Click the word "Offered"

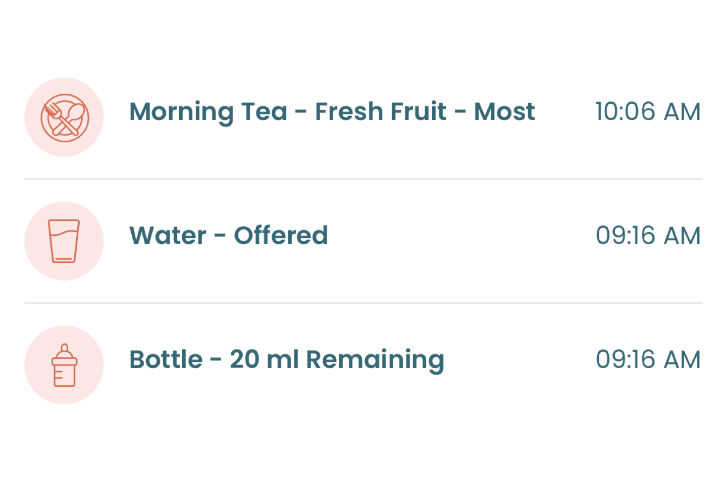point(281,235)
